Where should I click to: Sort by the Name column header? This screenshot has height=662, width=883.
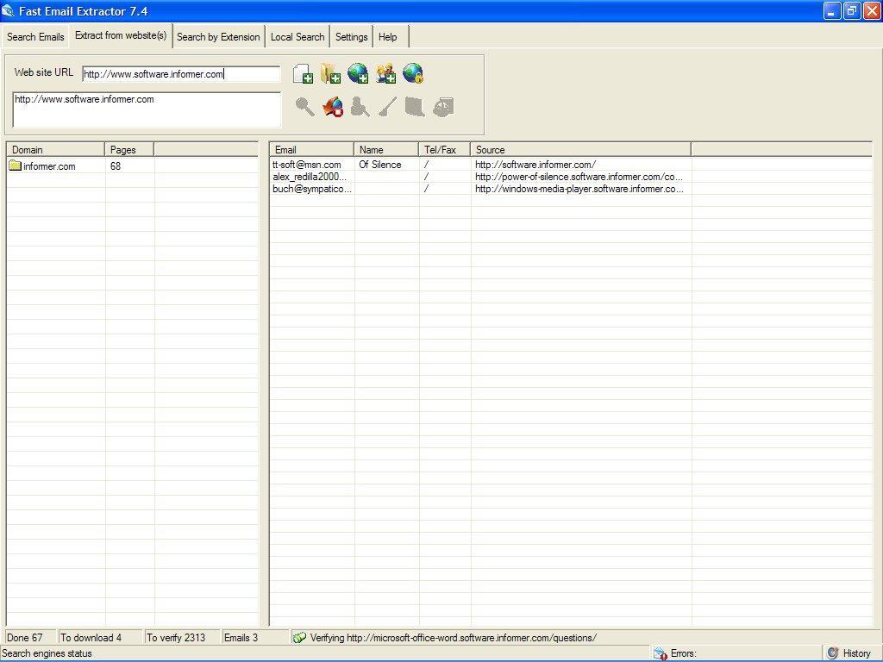click(386, 150)
